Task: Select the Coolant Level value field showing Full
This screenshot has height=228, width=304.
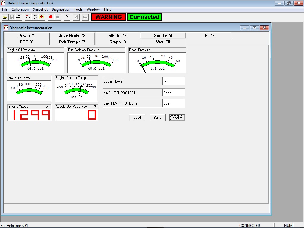Action: pos(174,81)
